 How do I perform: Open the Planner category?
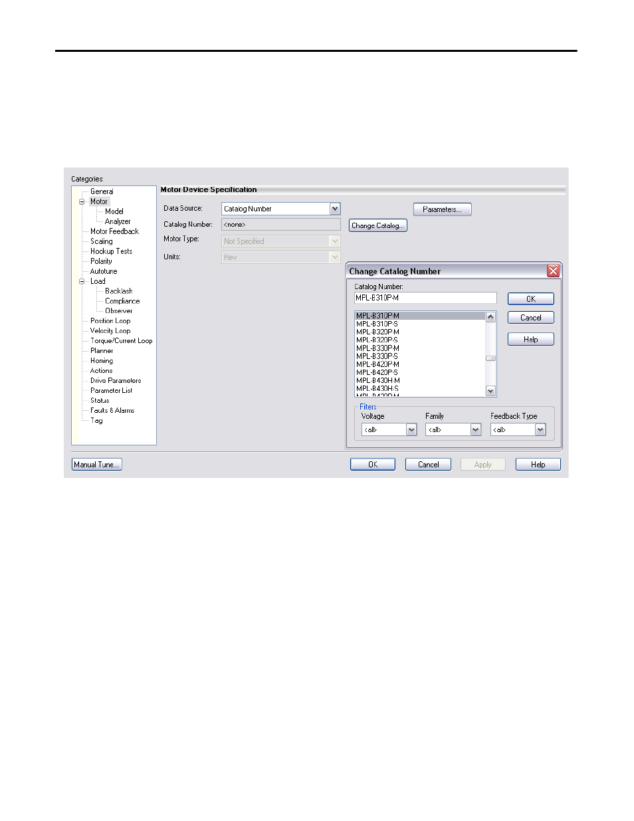coord(102,350)
